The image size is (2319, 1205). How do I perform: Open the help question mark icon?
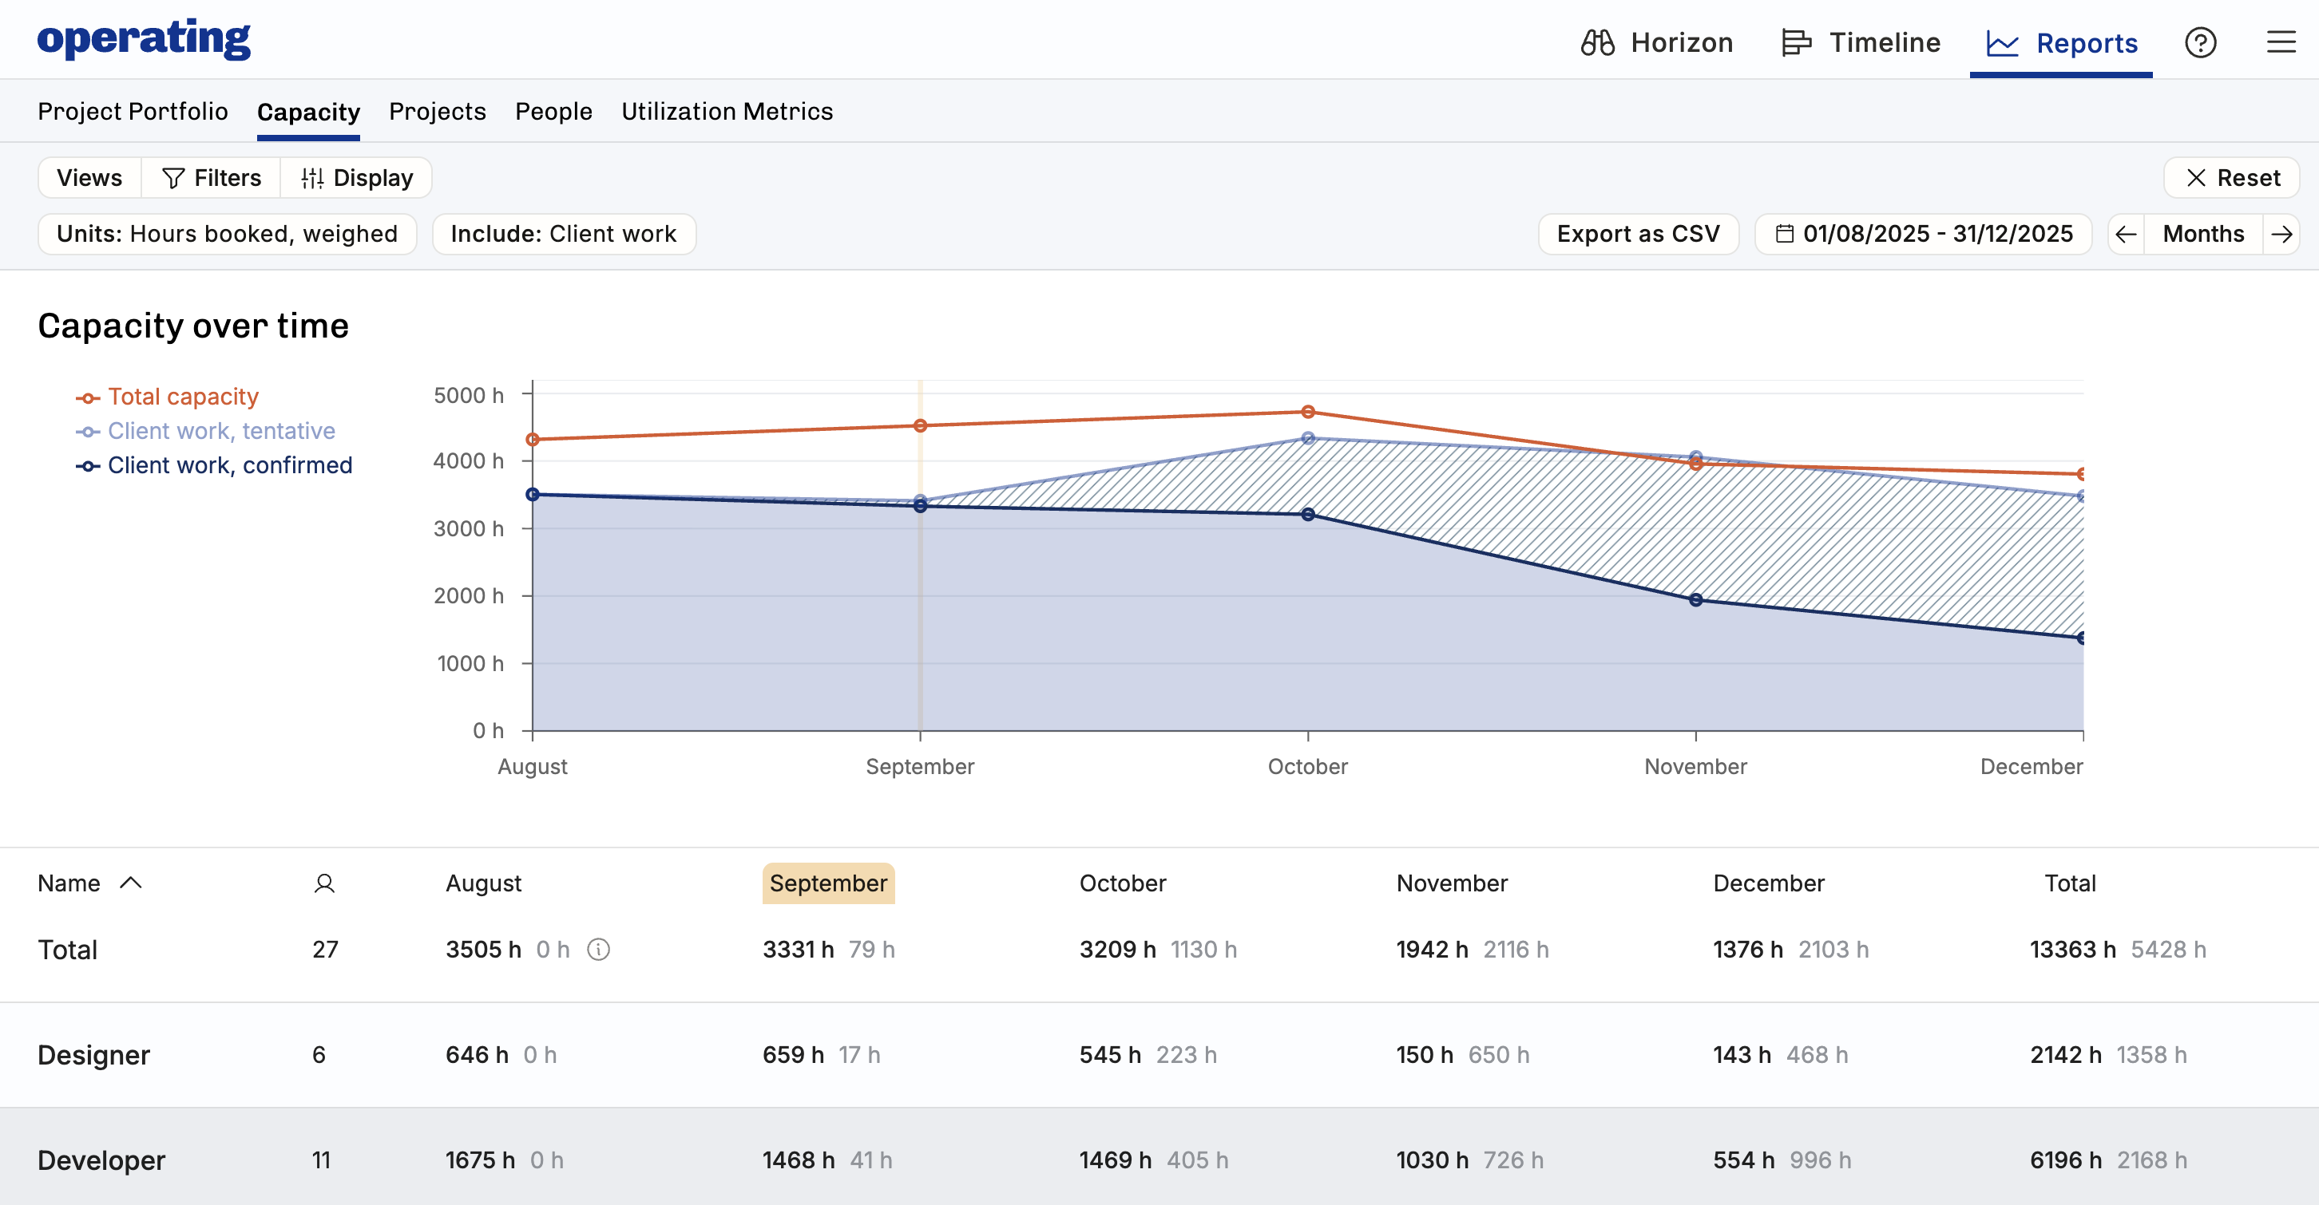(2200, 42)
